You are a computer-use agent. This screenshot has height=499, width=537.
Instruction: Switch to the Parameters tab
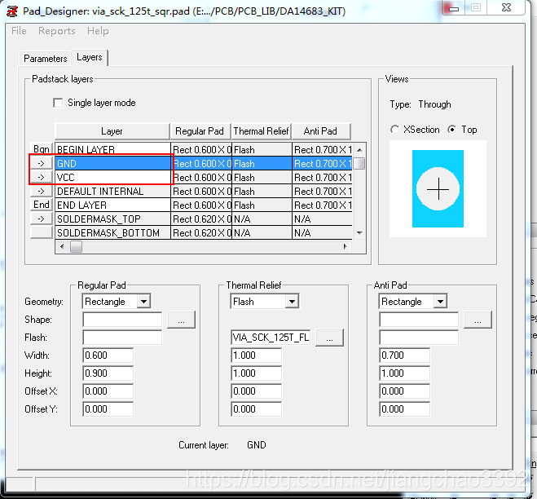[46, 59]
